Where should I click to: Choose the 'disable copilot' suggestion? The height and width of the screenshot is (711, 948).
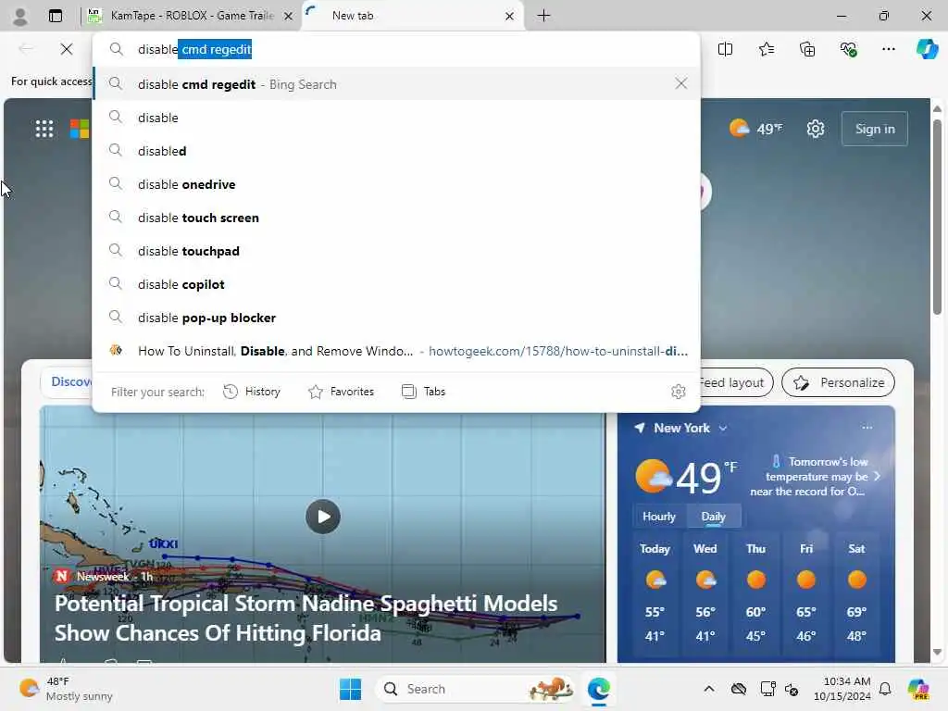396,283
